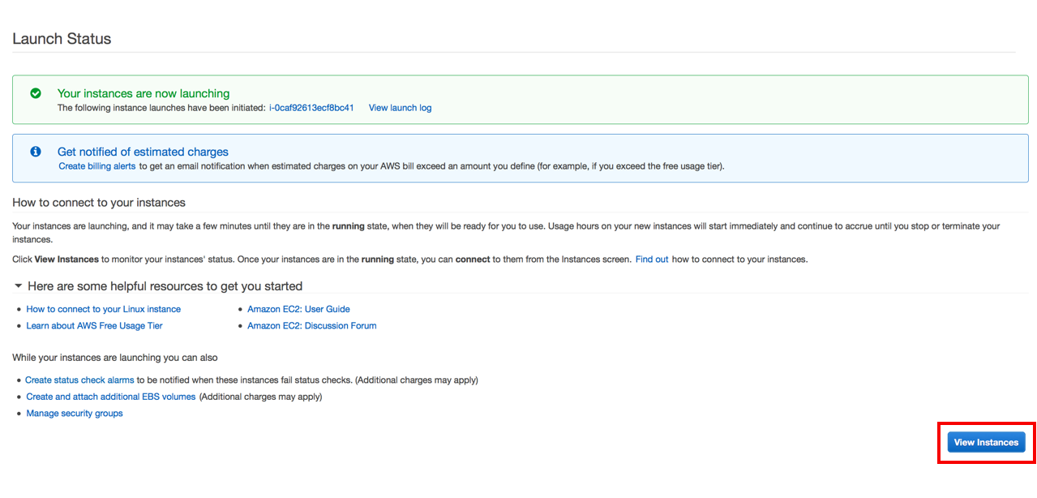Click the Launch Status page title
1037x498 pixels.
point(62,39)
